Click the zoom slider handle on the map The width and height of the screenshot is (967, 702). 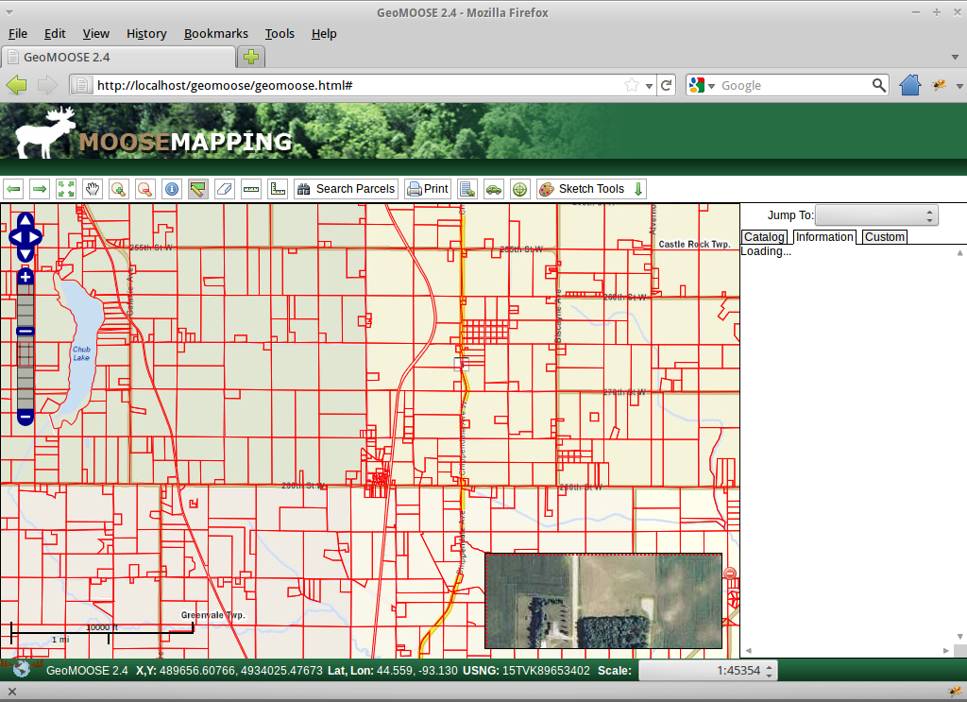pyautogui.click(x=25, y=332)
